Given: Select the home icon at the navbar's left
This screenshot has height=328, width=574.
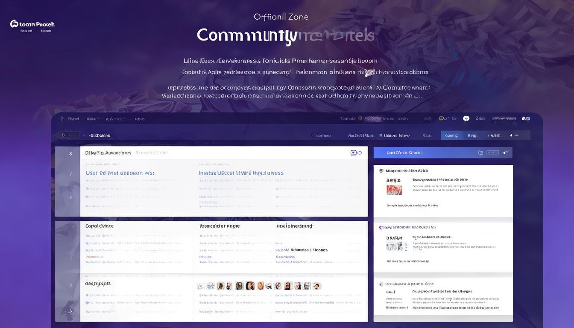Looking at the screenshot, I should coord(61,118).
